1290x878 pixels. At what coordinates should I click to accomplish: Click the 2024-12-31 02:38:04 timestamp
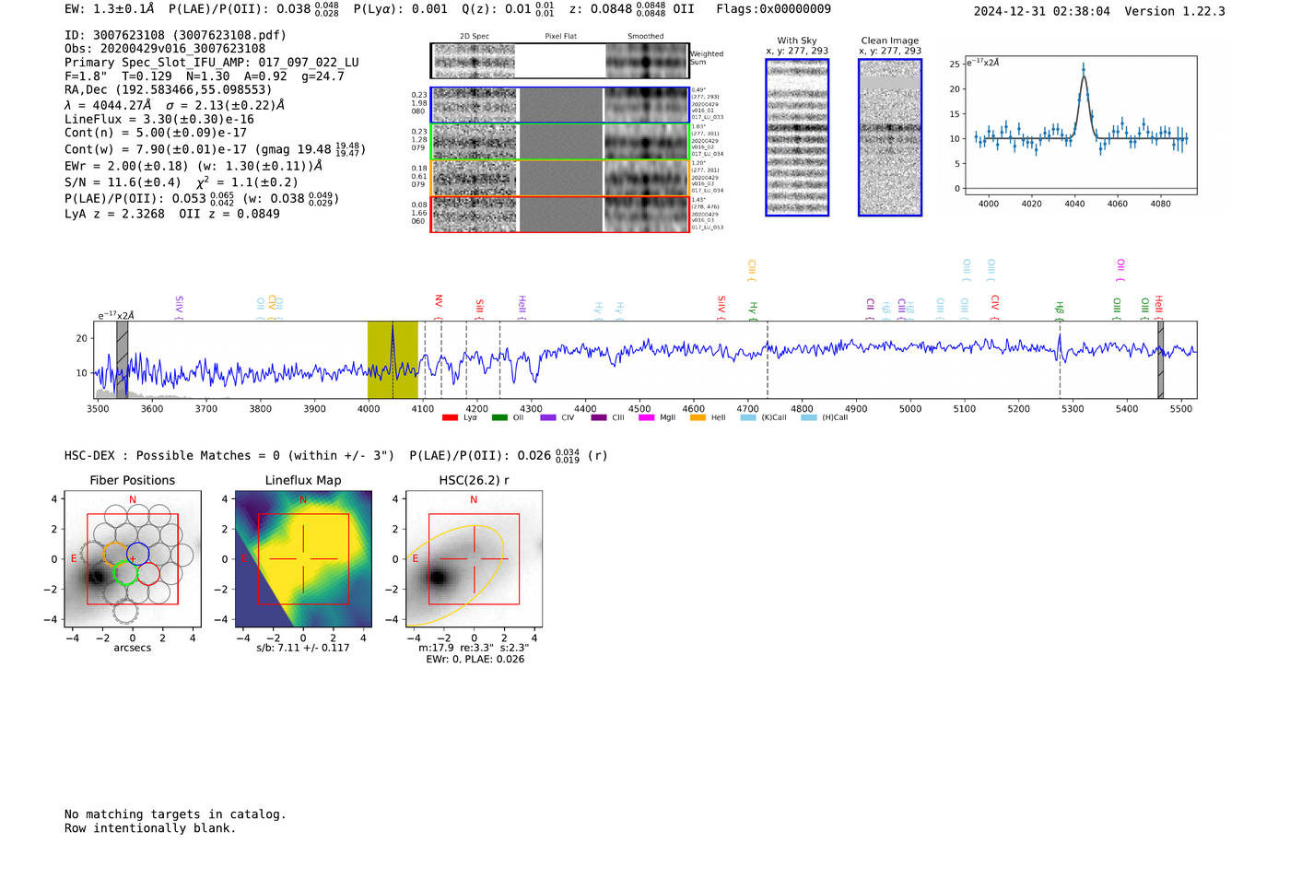[1041, 11]
